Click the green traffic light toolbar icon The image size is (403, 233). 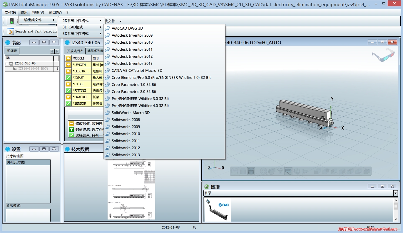11,21
